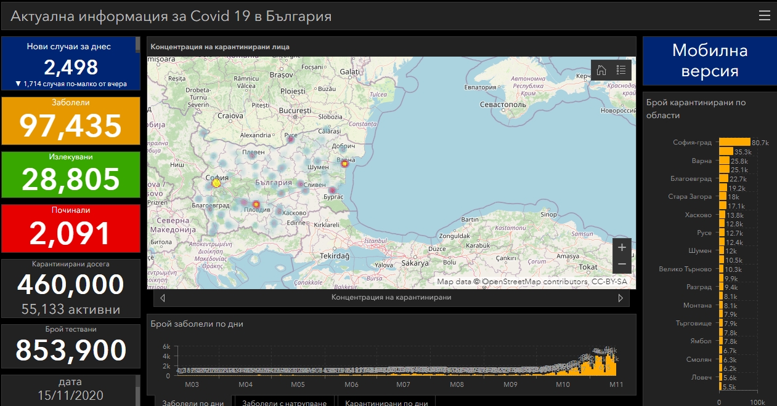Go to next map with right arrow

pos(620,298)
